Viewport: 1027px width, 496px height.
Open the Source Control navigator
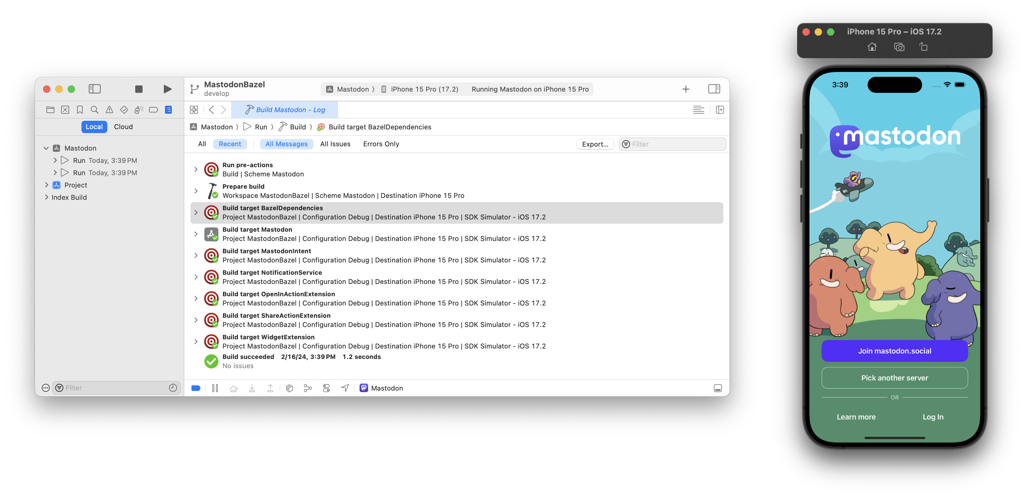point(65,110)
